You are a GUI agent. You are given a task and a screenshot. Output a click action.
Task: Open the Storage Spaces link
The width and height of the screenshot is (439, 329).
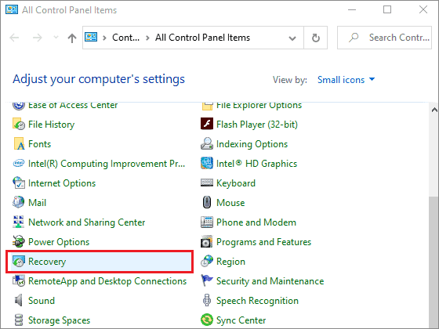60,320
